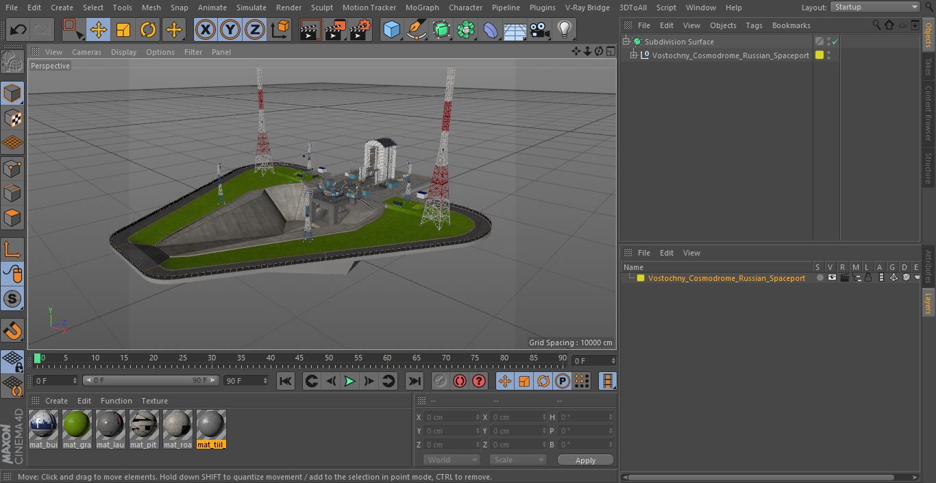Add a Camera object
This screenshot has height=483, width=936.
540,29
